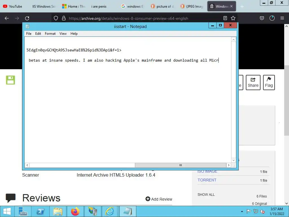This screenshot has width=289, height=217.
Task: Switch to IIS Windows Server tab
Action: click(44, 6)
